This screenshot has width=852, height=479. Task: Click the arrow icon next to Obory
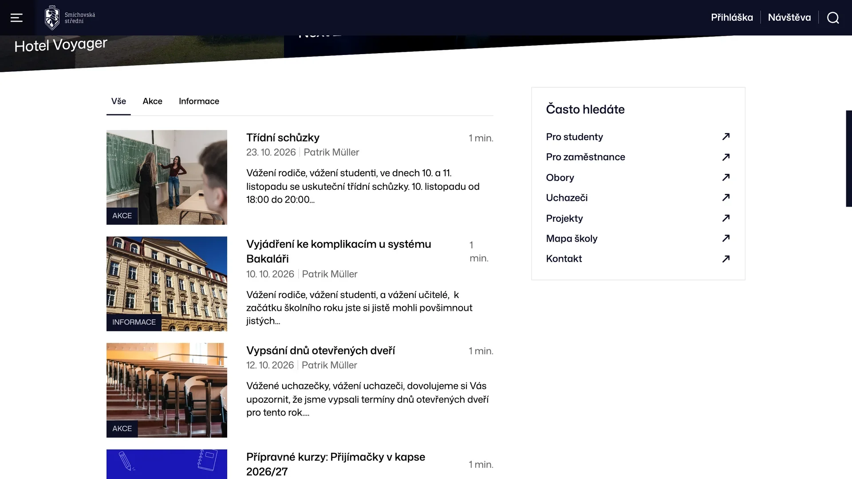coord(726,177)
